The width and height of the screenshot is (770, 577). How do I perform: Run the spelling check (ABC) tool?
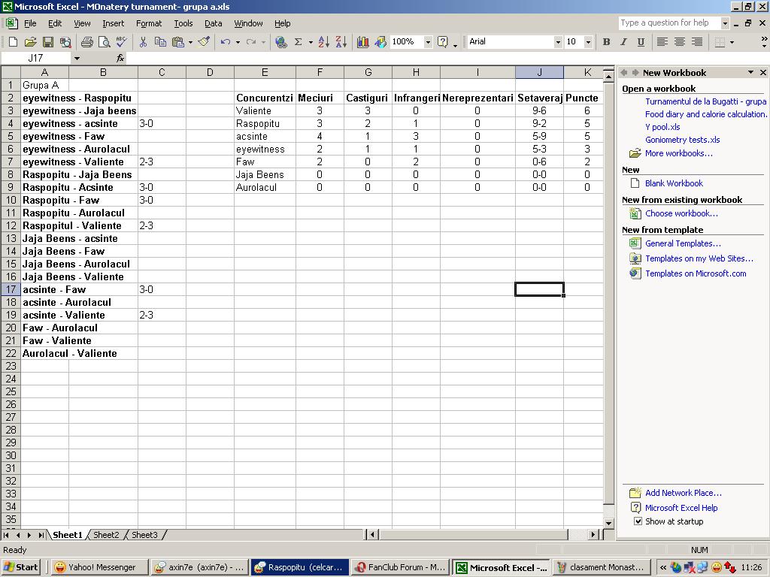point(121,42)
